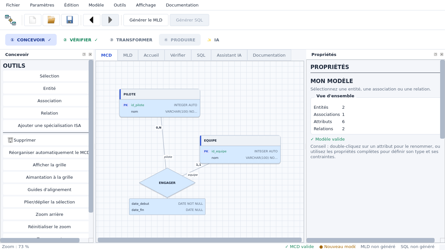The height and width of the screenshot is (250, 445).
Task: Open a file with the folder icon
Action: point(51,20)
